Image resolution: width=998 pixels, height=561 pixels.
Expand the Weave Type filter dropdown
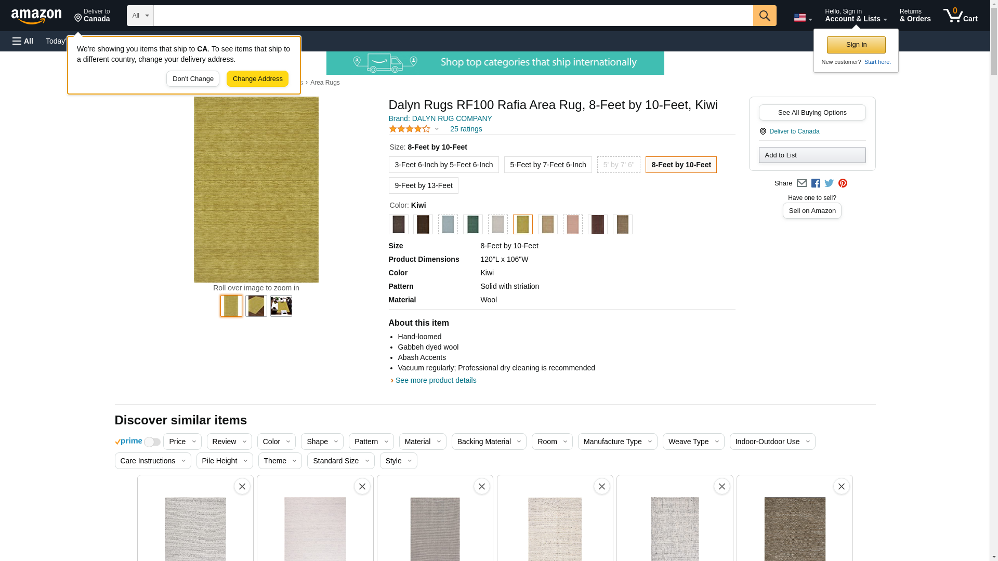coord(693,442)
